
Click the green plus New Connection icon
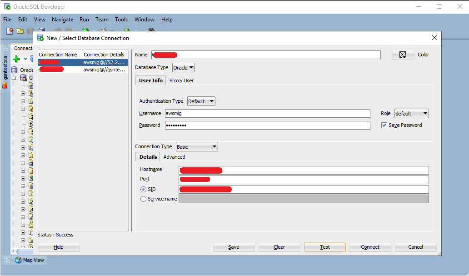point(16,59)
